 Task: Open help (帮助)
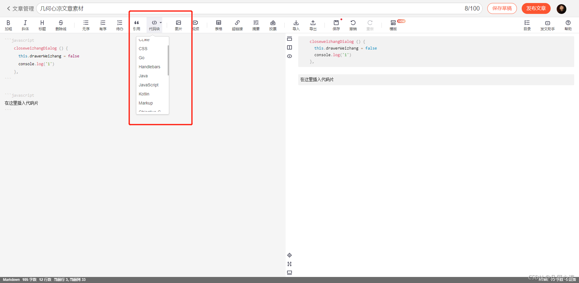click(568, 25)
